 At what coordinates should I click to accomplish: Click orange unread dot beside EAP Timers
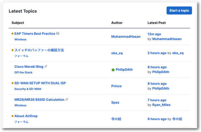[13, 34]
